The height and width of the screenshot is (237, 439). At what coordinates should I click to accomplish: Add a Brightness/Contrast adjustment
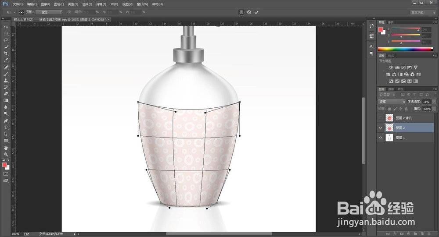pos(391,67)
